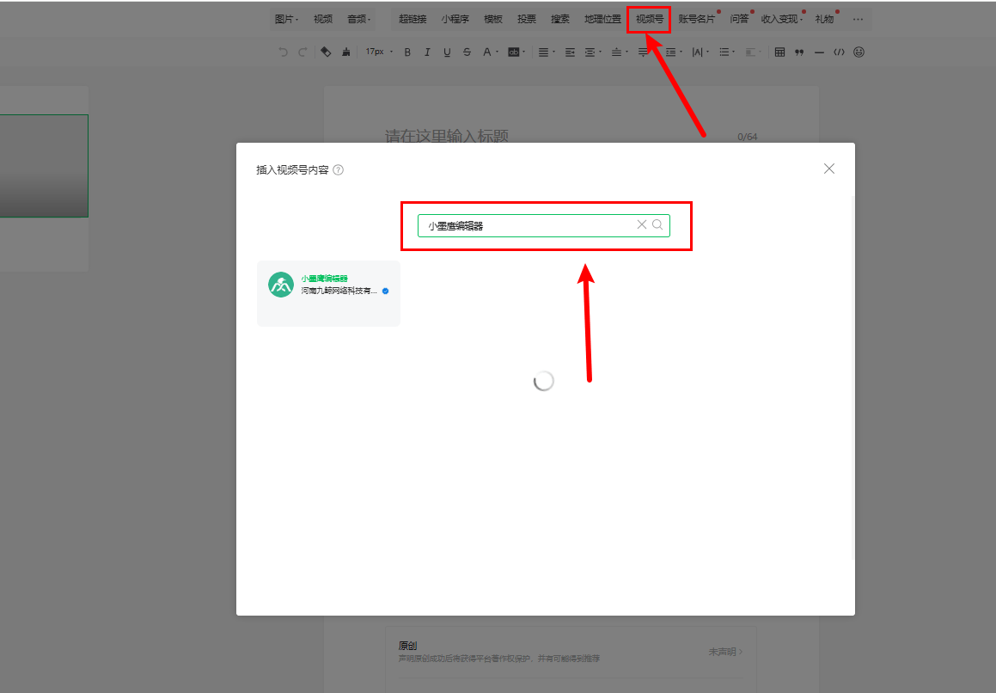Expand the 收入变现 dropdown
The image size is (996, 693).
(781, 19)
